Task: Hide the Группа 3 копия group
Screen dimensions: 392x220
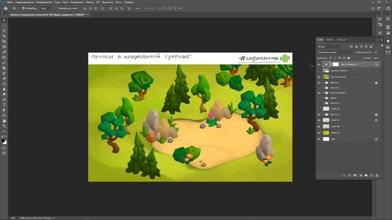Action: coord(319,93)
